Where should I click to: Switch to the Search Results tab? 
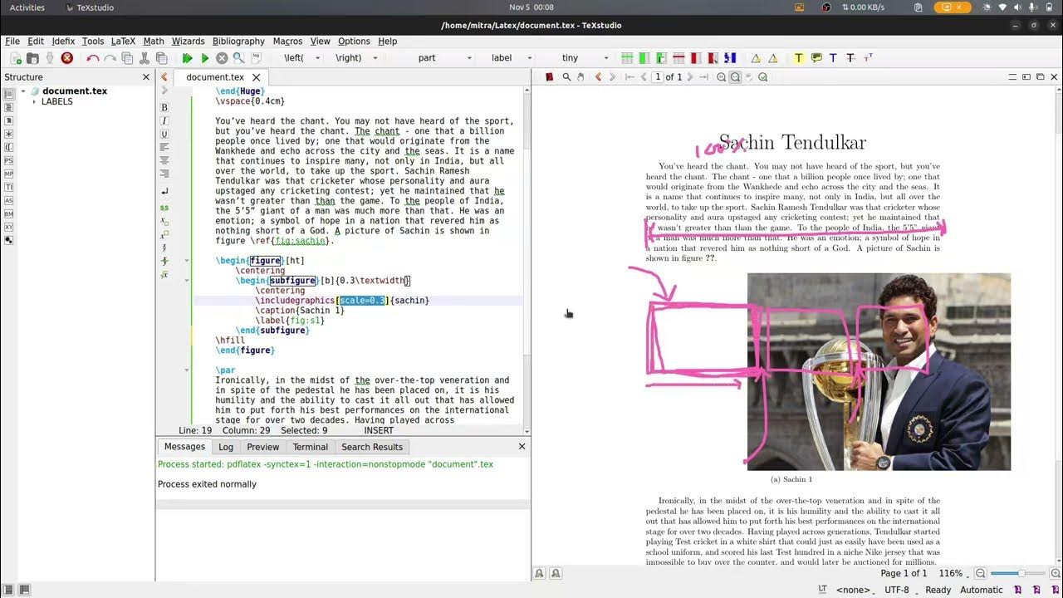click(x=372, y=447)
